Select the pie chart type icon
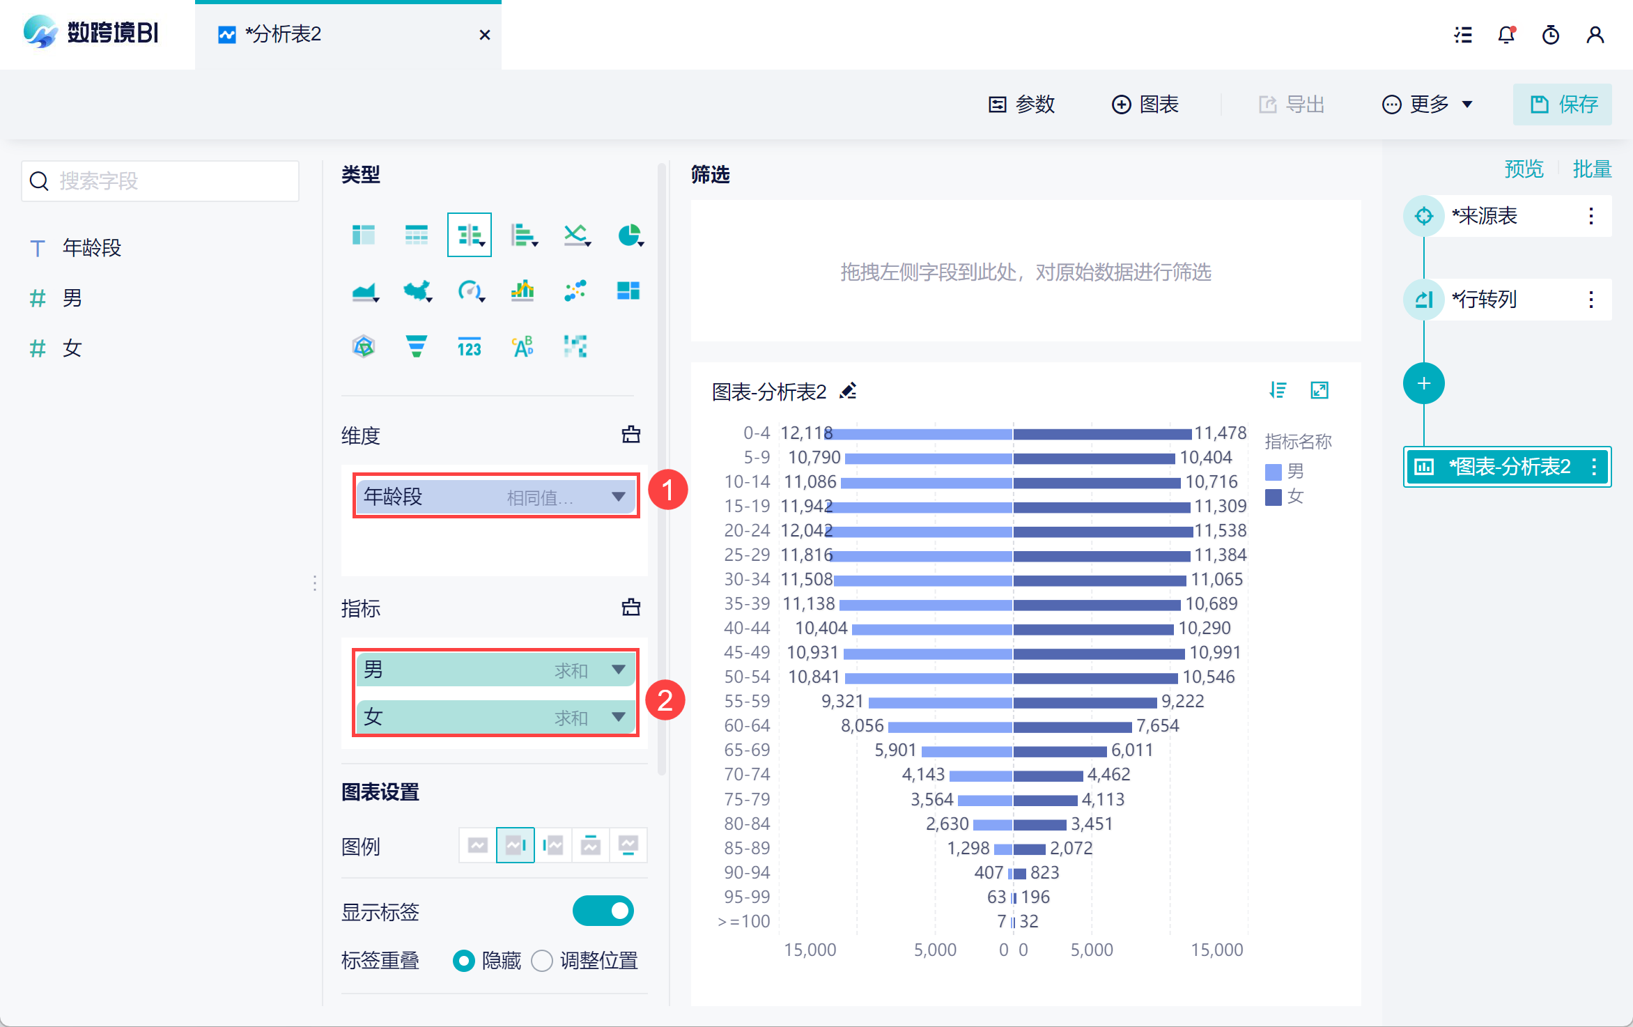Viewport: 1633px width, 1027px height. point(629,235)
